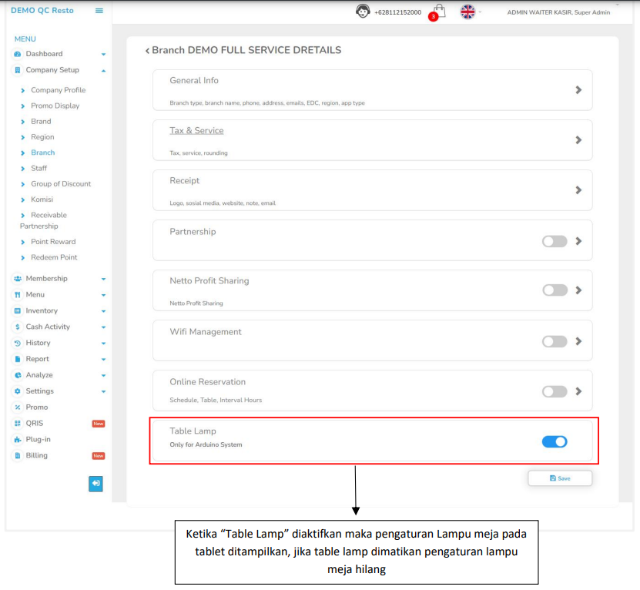Open the shopping bag notification icon
This screenshot has height=590, width=640.
point(438,11)
